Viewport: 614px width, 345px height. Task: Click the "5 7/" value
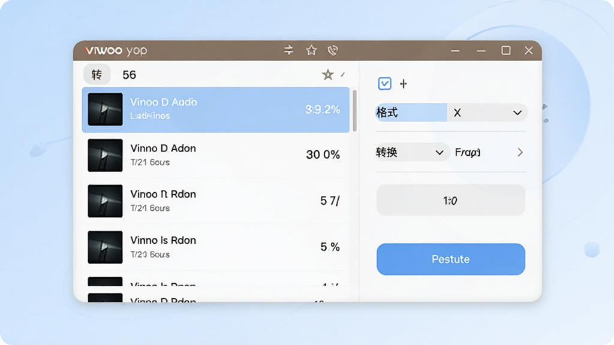coord(330,201)
